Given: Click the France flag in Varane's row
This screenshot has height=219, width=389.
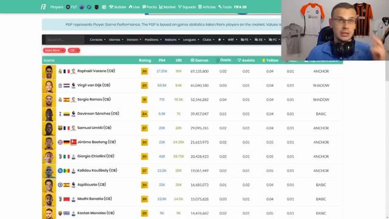Looking at the screenshot, I should click(x=66, y=71).
